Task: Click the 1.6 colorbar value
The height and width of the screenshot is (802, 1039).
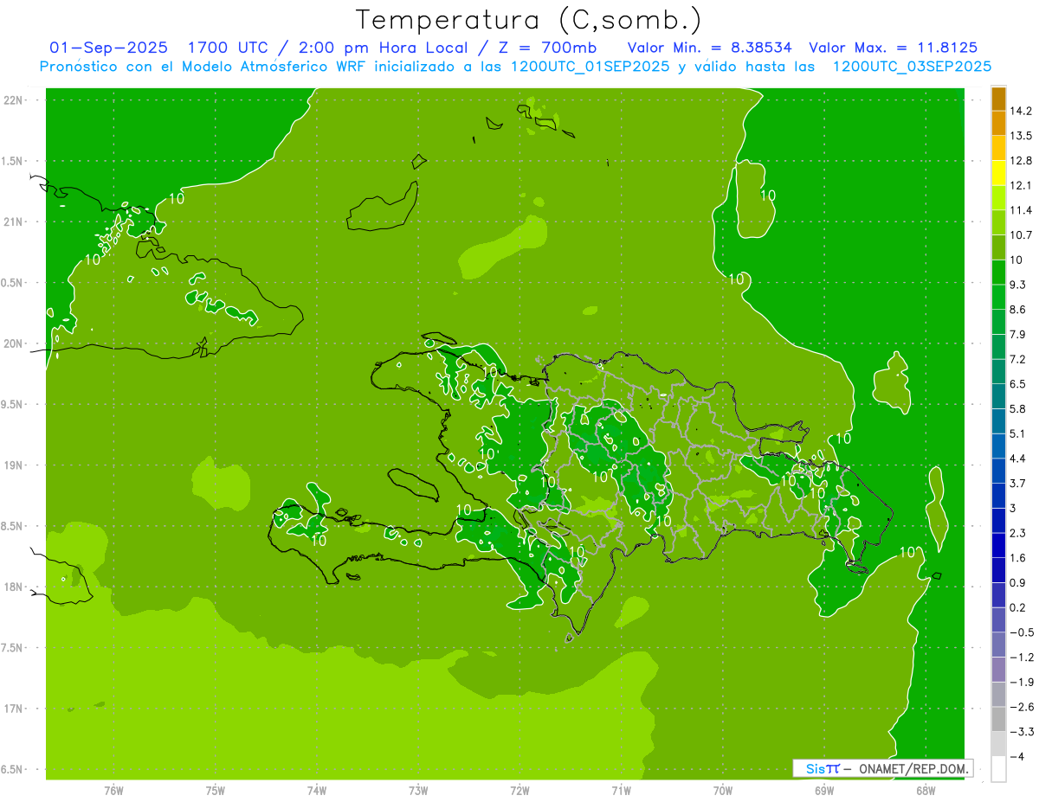Action: pos(1017,558)
